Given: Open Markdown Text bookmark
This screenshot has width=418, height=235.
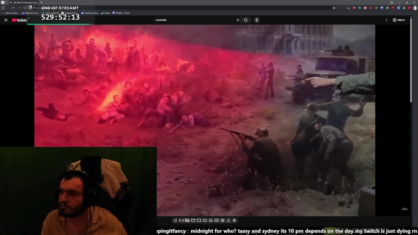Looking at the screenshot, I should pyautogui.click(x=90, y=13).
